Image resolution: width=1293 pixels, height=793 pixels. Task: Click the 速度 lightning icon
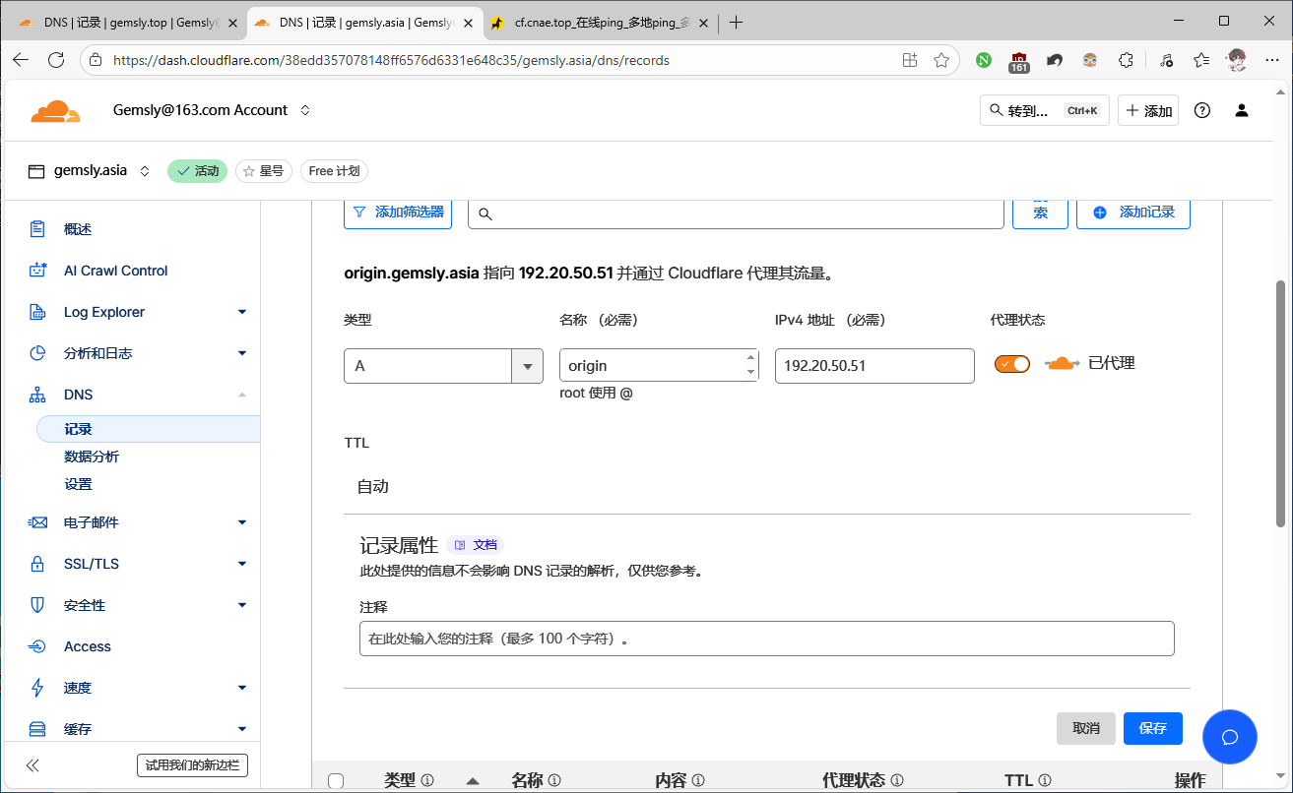click(38, 687)
